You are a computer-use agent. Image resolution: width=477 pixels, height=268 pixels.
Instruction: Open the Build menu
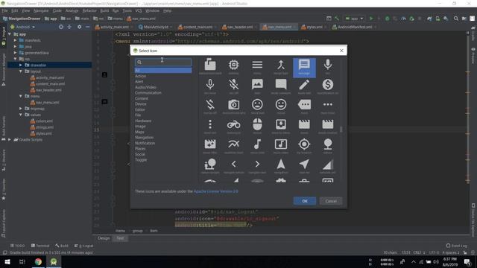pos(104,10)
